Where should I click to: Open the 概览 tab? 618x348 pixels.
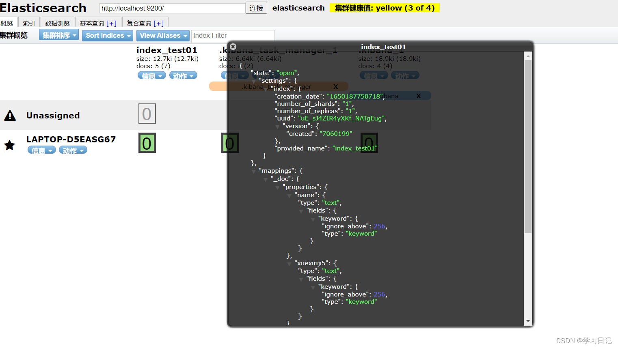pos(7,23)
